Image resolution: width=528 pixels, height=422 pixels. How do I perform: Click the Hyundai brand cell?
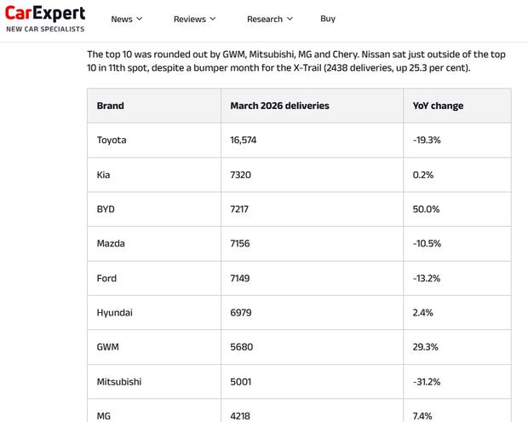coord(115,313)
